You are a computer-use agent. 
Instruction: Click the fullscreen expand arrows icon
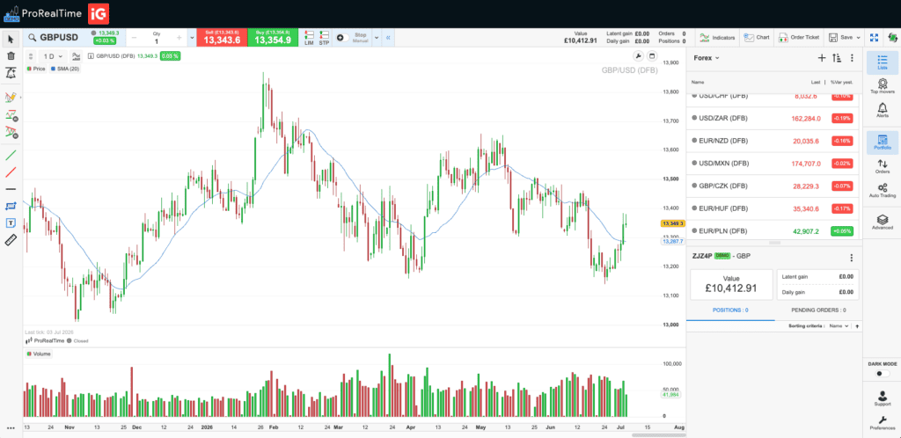tap(875, 37)
